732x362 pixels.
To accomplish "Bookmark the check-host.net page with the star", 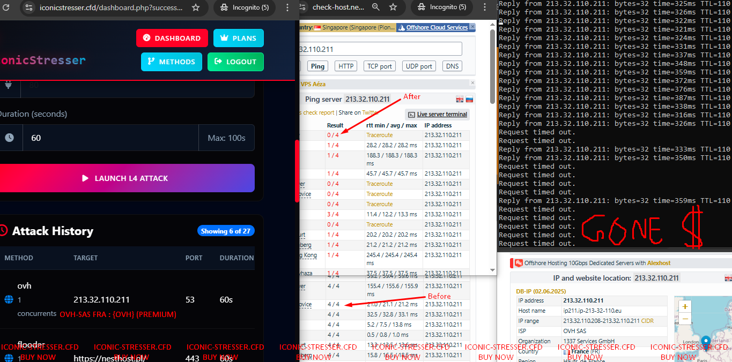I will coord(393,7).
